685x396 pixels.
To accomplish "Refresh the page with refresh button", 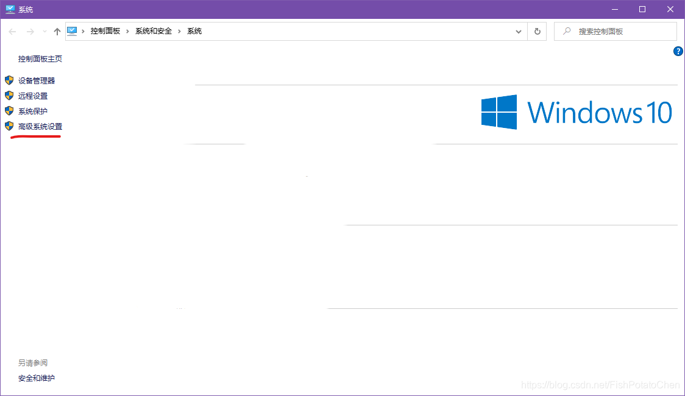I will (x=538, y=32).
